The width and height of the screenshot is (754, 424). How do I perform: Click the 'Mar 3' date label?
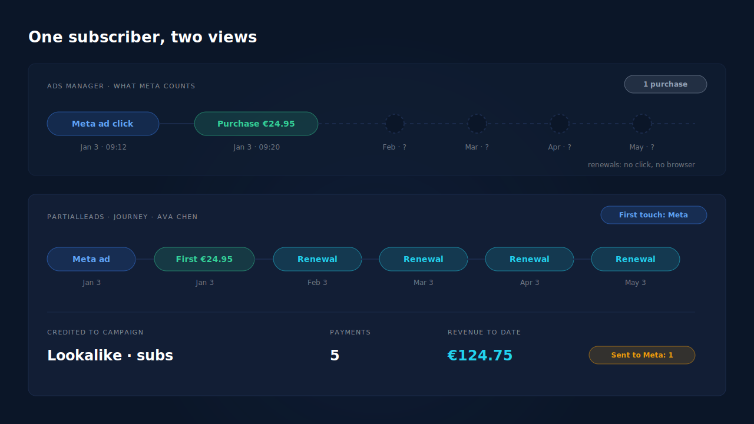pos(424,283)
